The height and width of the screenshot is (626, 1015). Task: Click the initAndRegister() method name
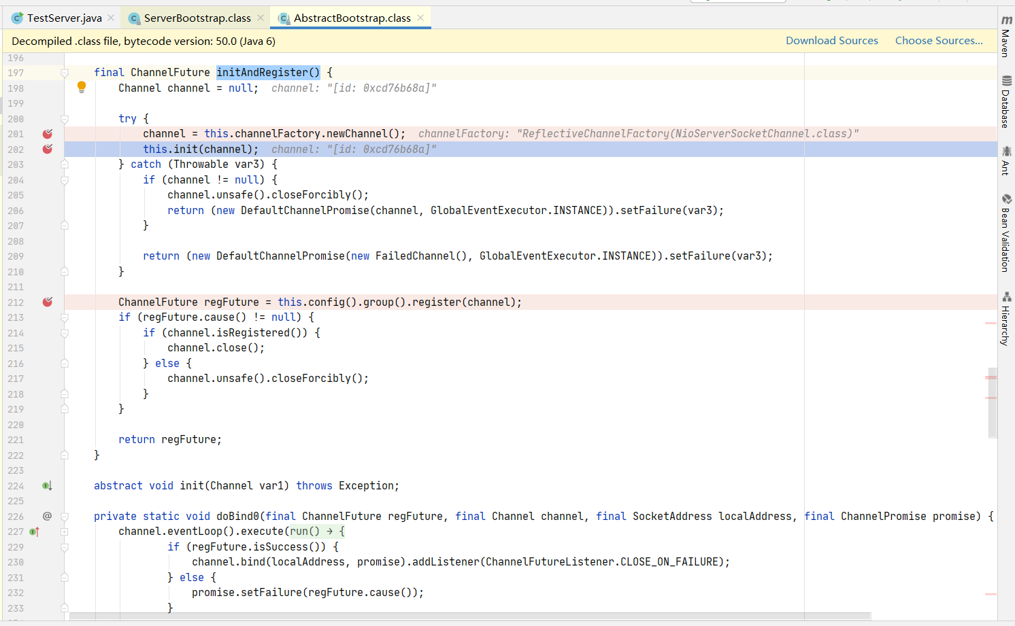coord(268,72)
